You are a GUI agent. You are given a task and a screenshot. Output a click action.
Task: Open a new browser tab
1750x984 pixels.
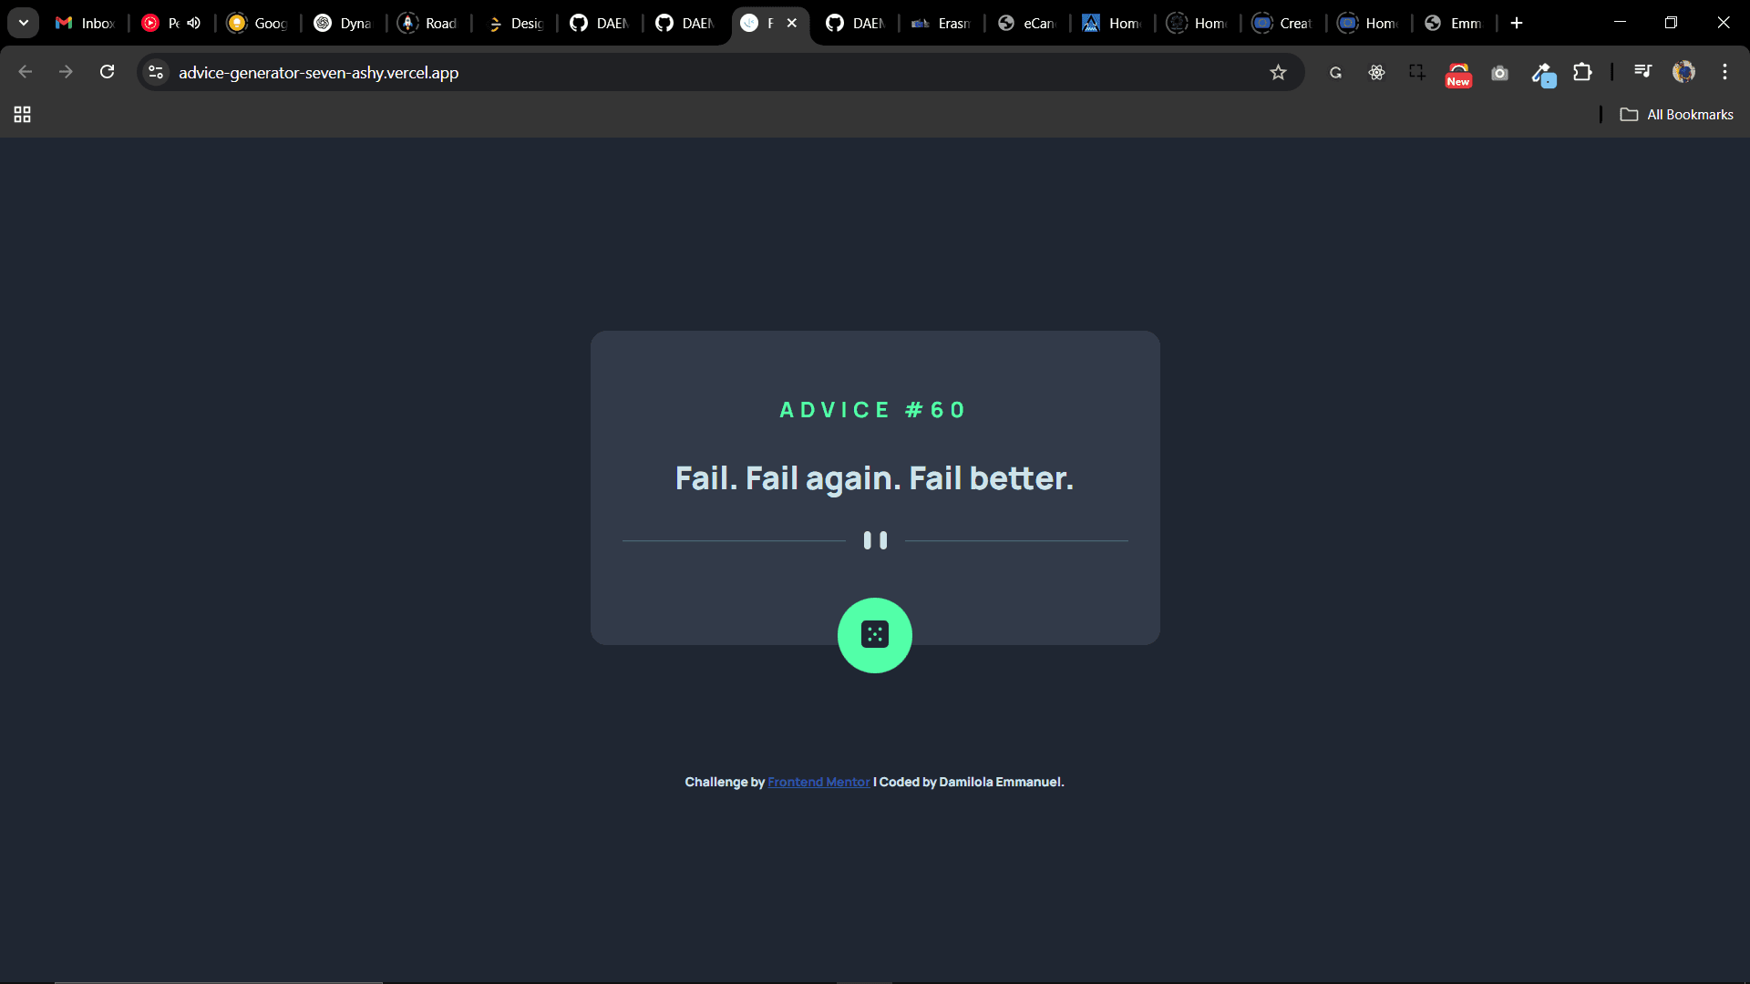coord(1517,23)
